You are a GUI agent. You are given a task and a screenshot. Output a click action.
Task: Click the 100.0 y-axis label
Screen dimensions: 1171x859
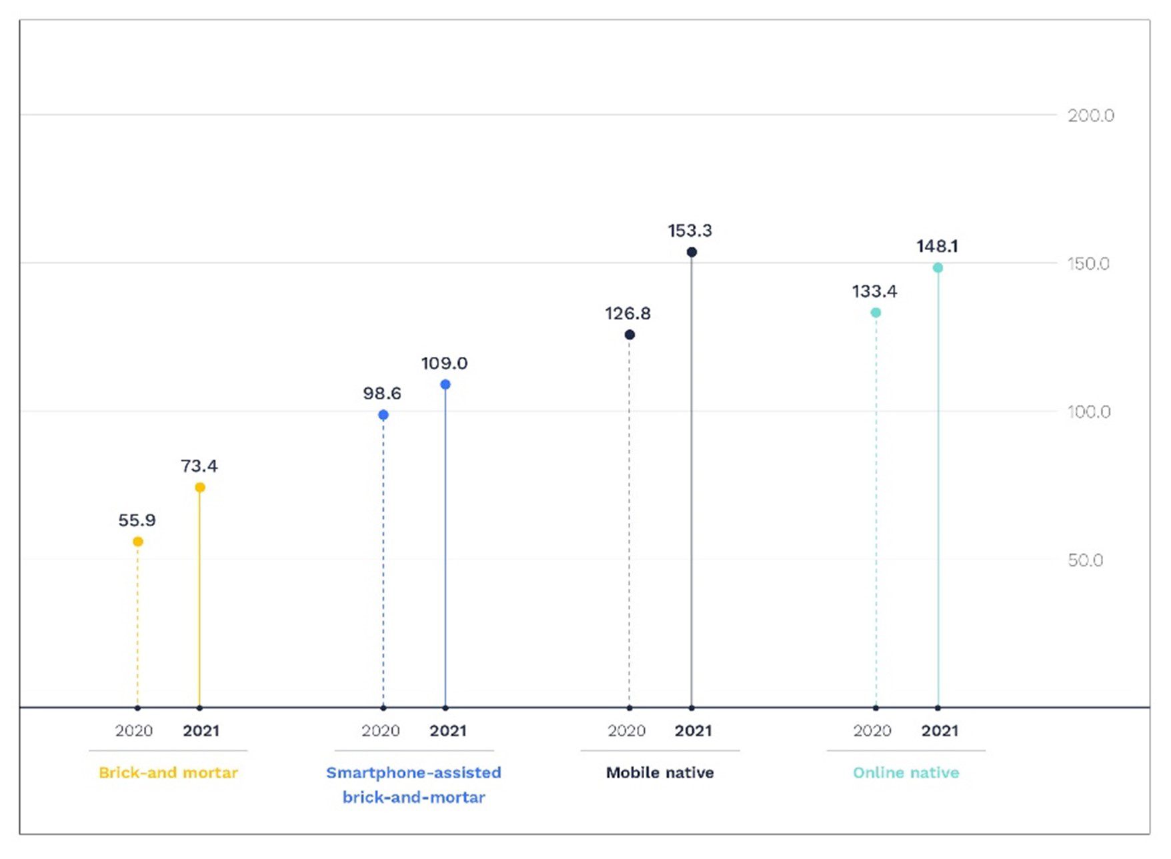[x=1088, y=411]
